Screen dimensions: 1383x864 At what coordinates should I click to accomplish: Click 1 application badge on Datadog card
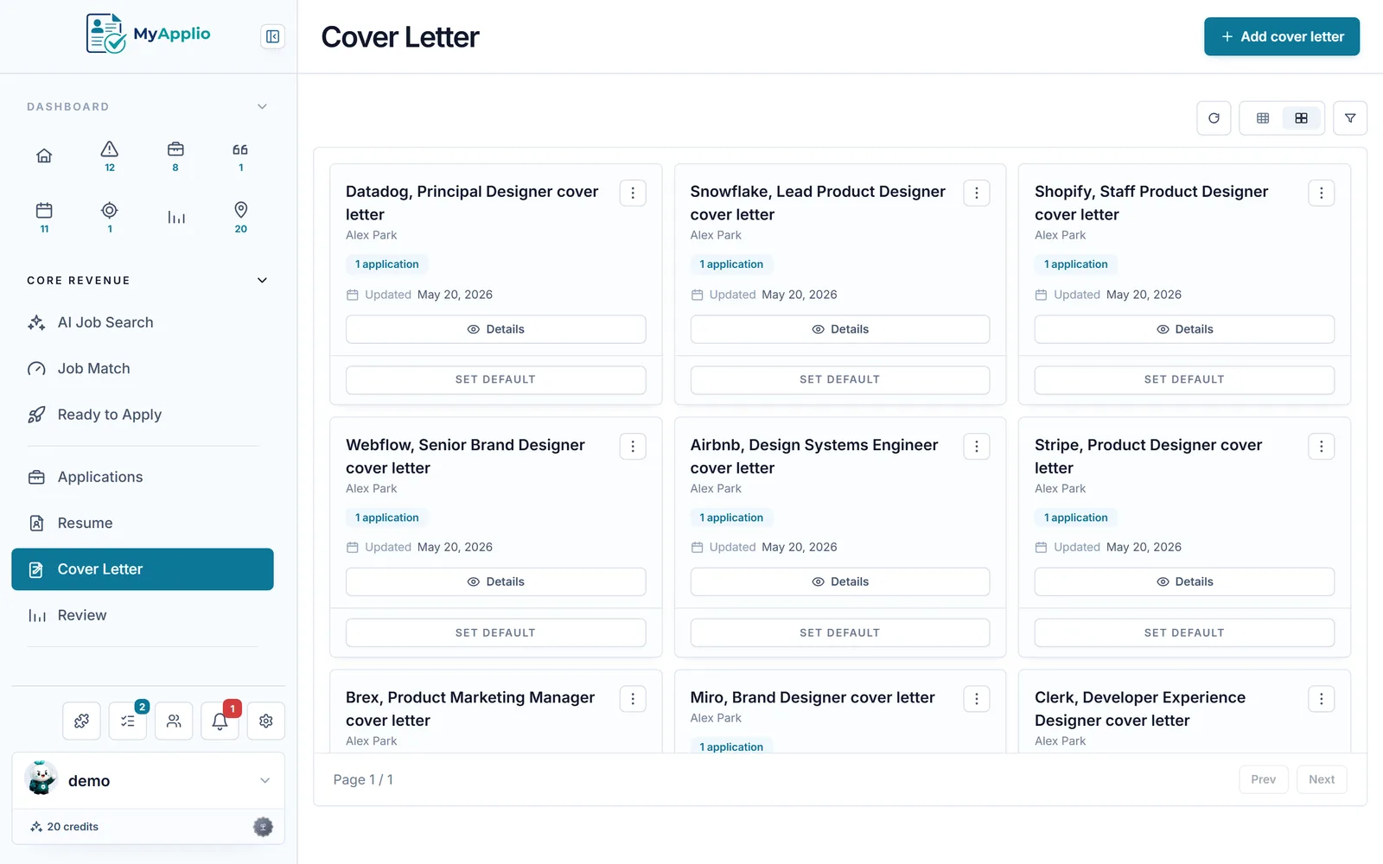point(387,264)
